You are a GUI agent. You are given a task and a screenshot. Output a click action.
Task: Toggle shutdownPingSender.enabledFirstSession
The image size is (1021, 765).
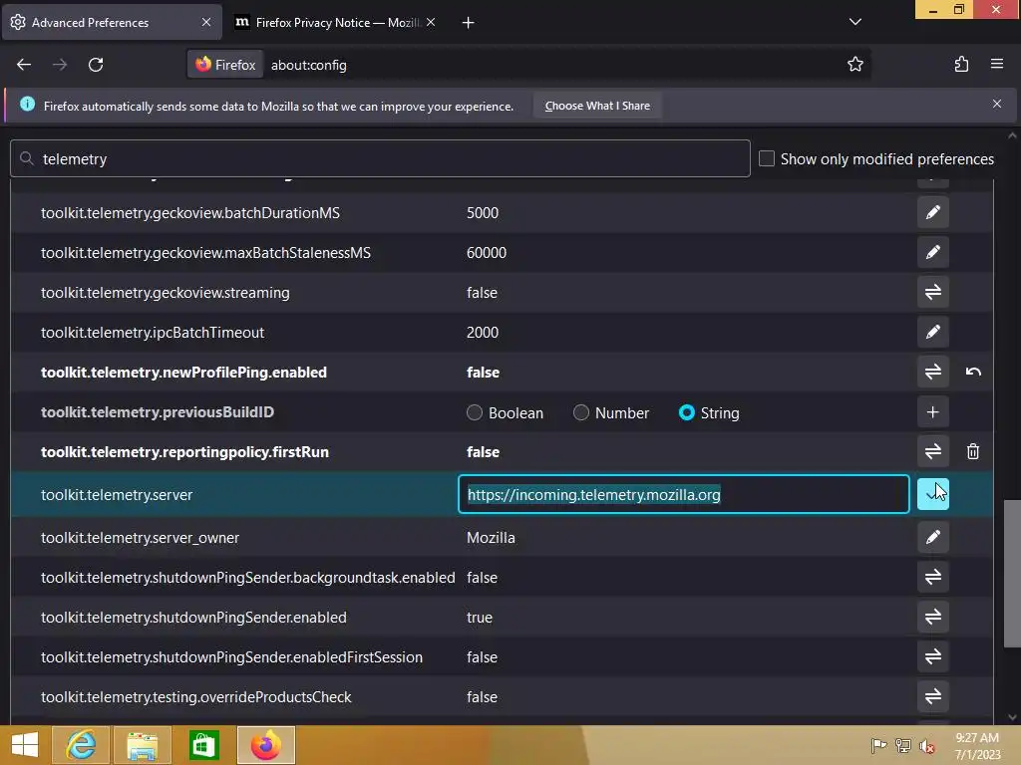pyautogui.click(x=932, y=656)
